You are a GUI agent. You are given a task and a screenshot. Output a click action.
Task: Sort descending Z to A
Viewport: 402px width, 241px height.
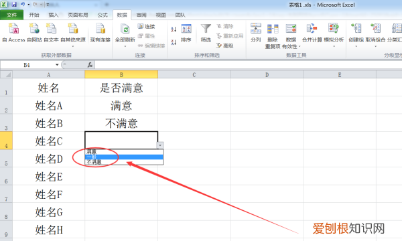pyautogui.click(x=174, y=42)
